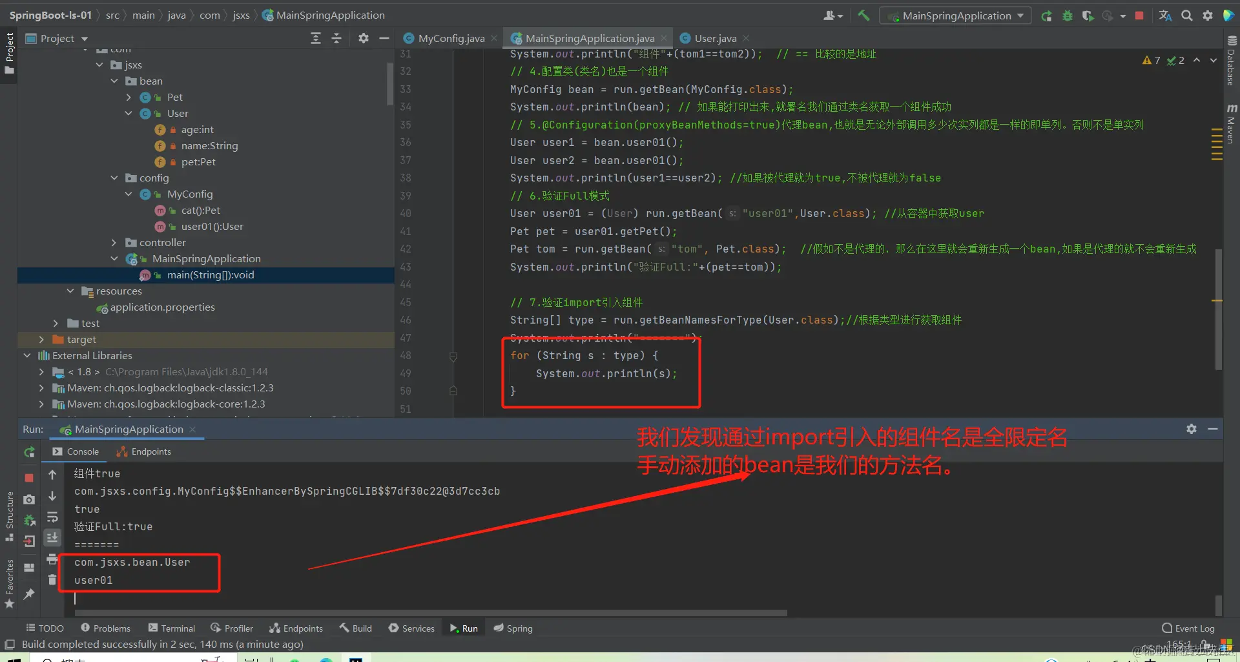Toggle the Maven side tool window
Image resolution: width=1240 pixels, height=662 pixels.
coord(1231,123)
